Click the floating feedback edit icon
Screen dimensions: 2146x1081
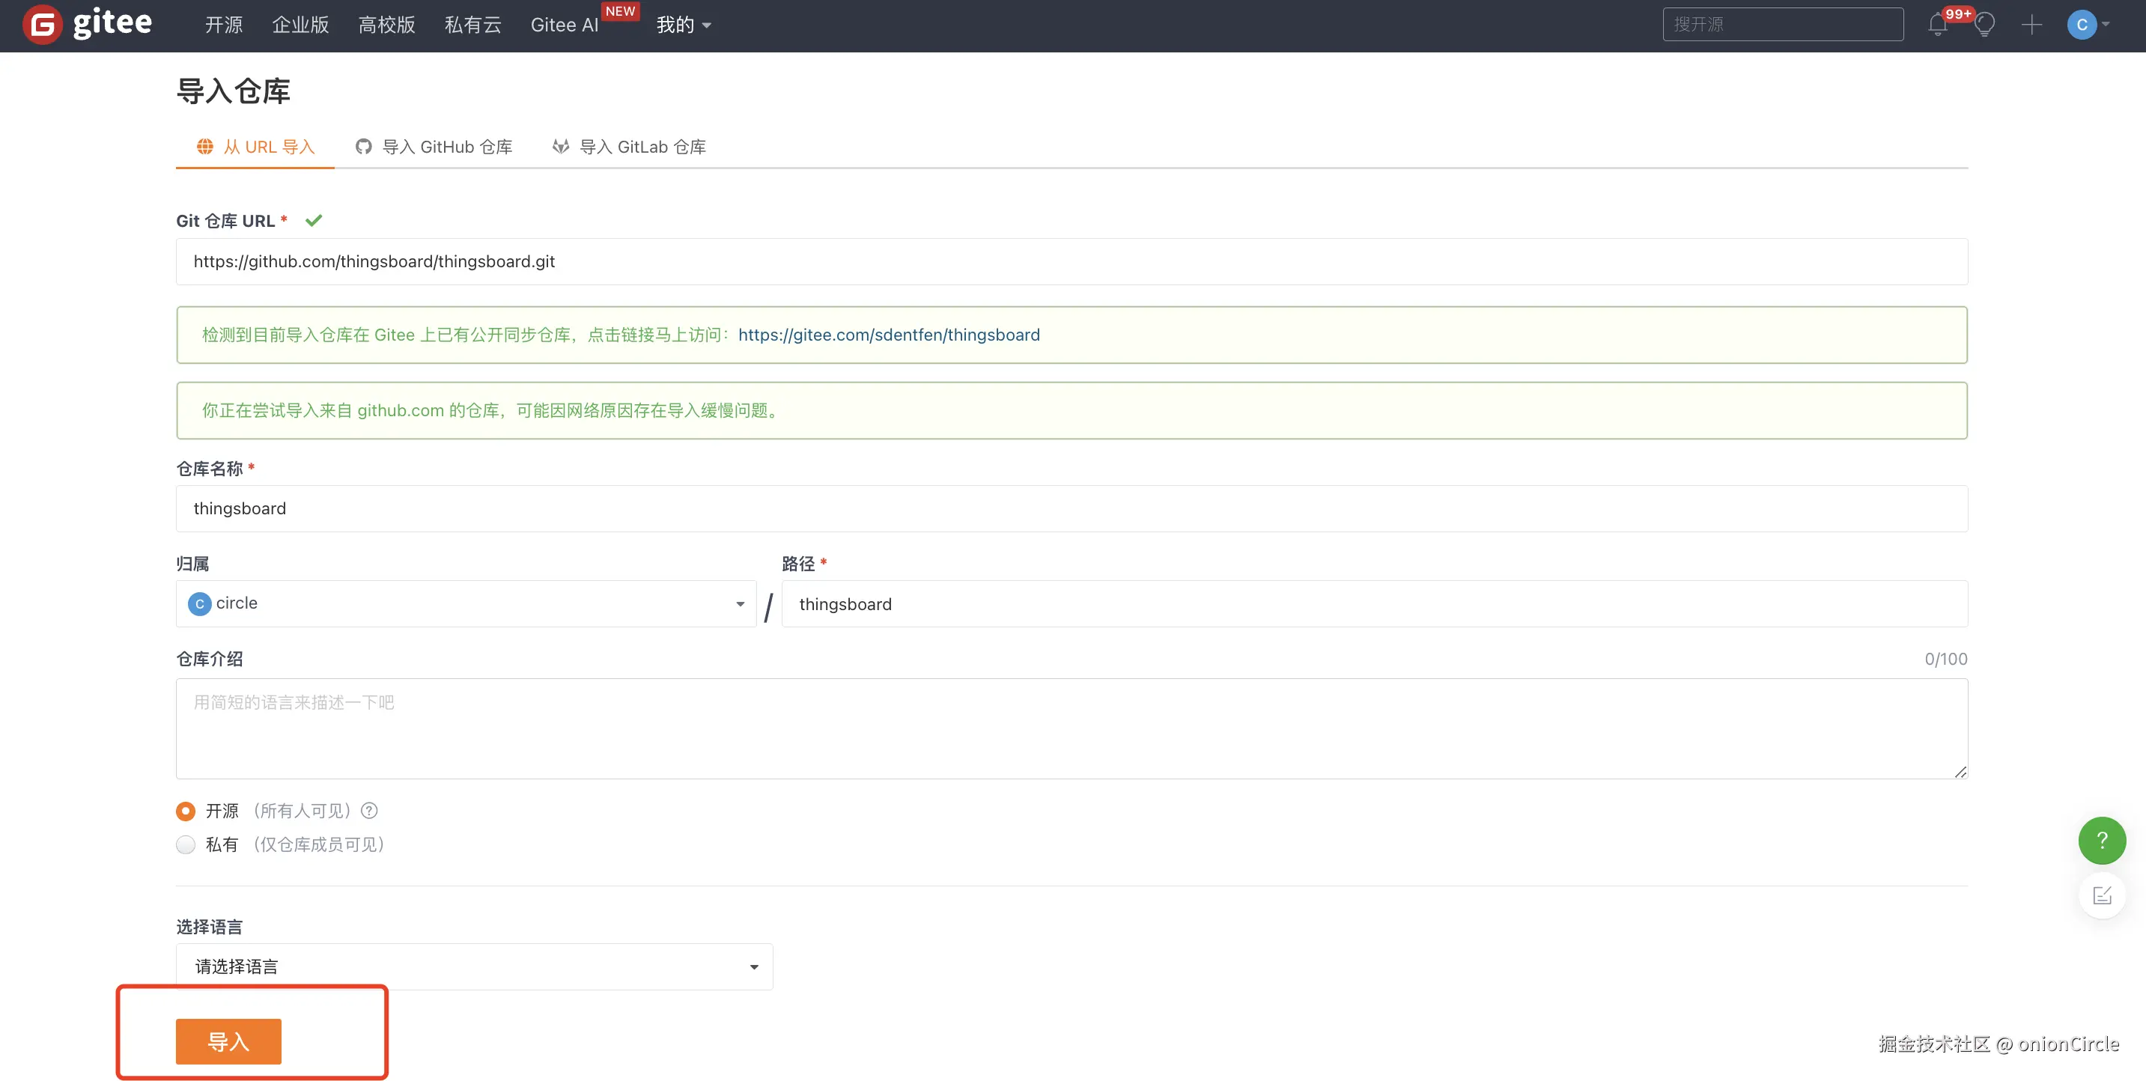click(2101, 895)
